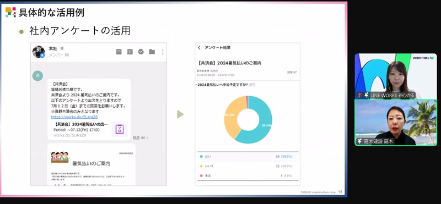Open the 2024暑気払い survey preview card
Screen dimensions: 441x204
pos(89,129)
